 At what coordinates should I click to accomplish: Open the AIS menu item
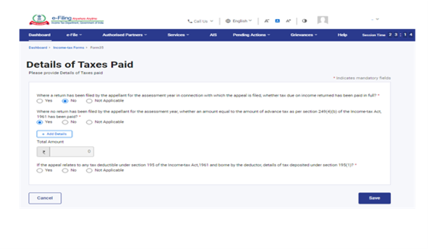coord(213,35)
